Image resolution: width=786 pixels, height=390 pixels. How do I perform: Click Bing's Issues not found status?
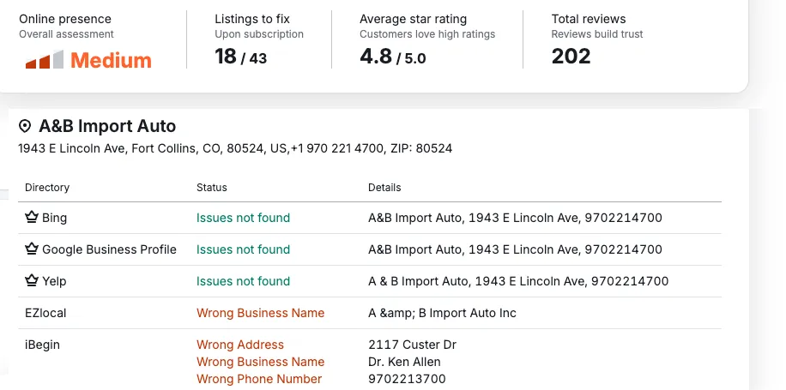(x=243, y=218)
